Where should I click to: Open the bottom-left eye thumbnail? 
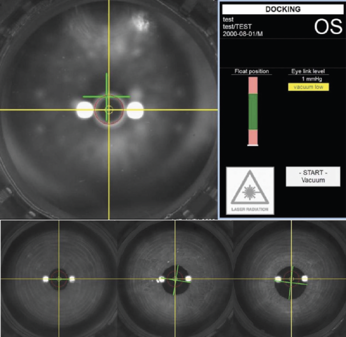point(59,279)
